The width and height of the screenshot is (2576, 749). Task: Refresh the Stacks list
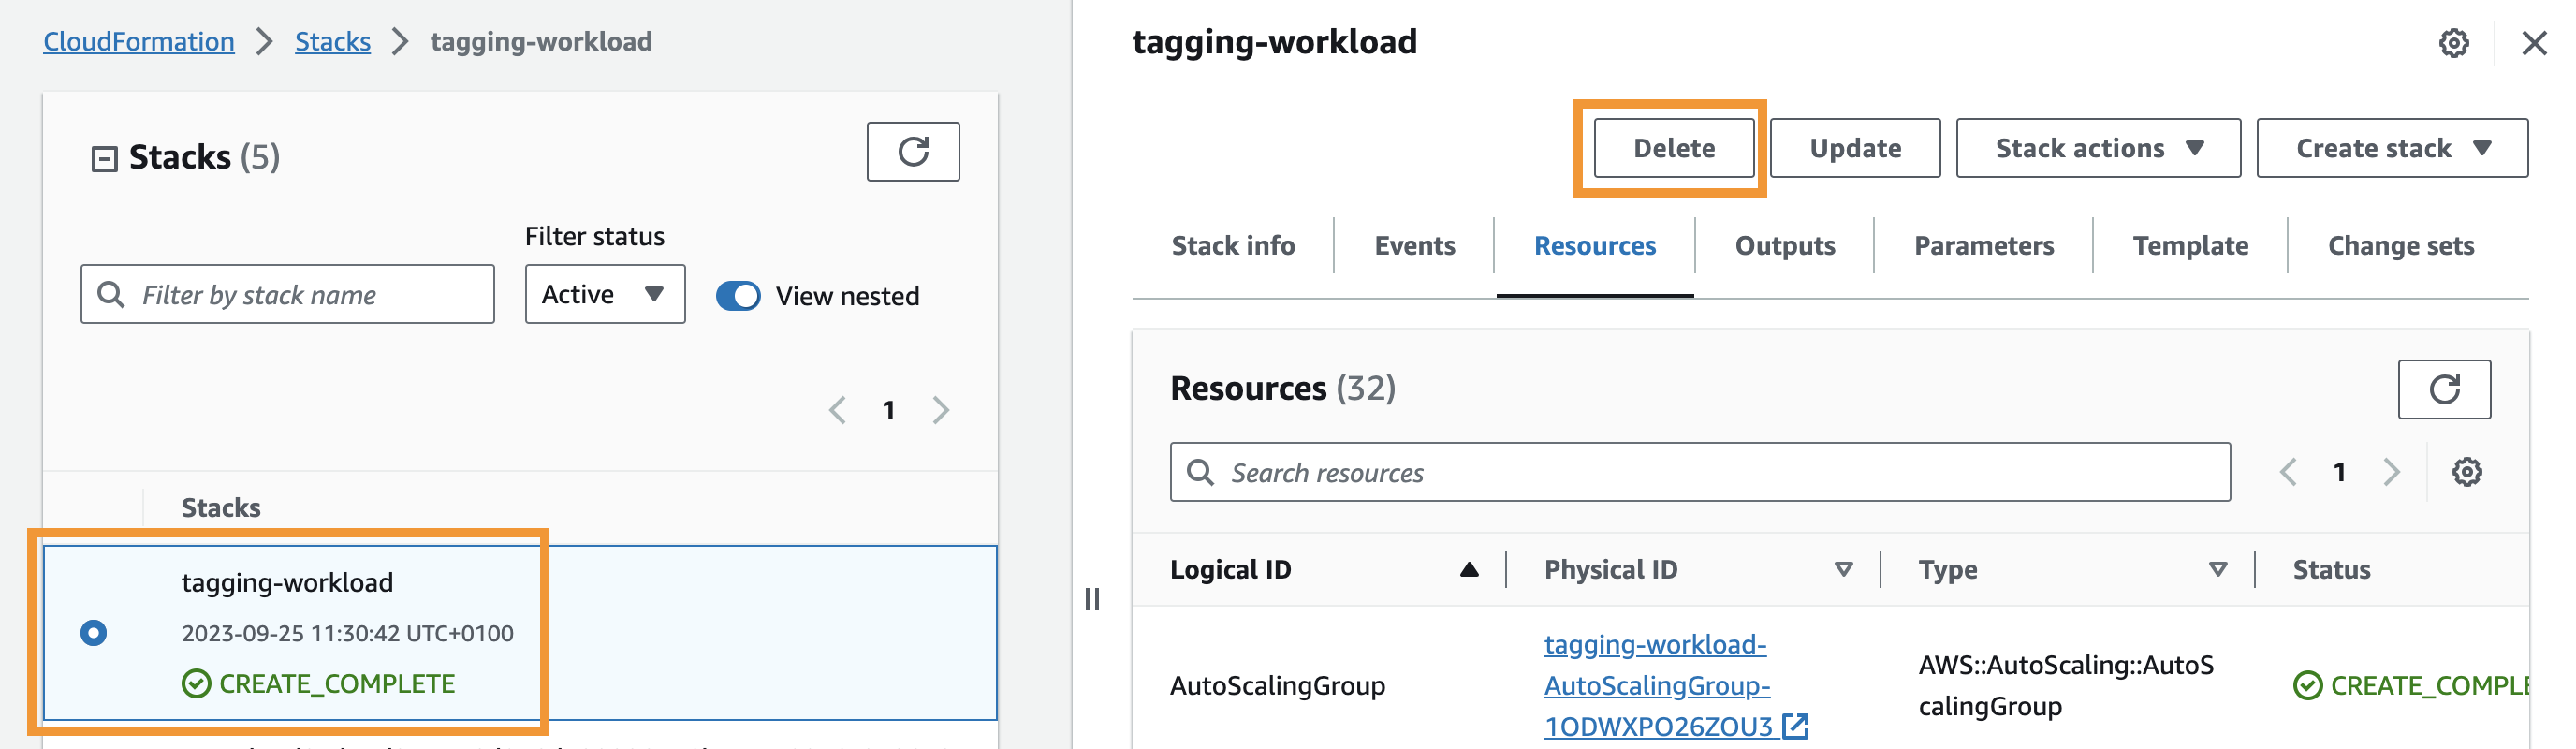coord(912,152)
